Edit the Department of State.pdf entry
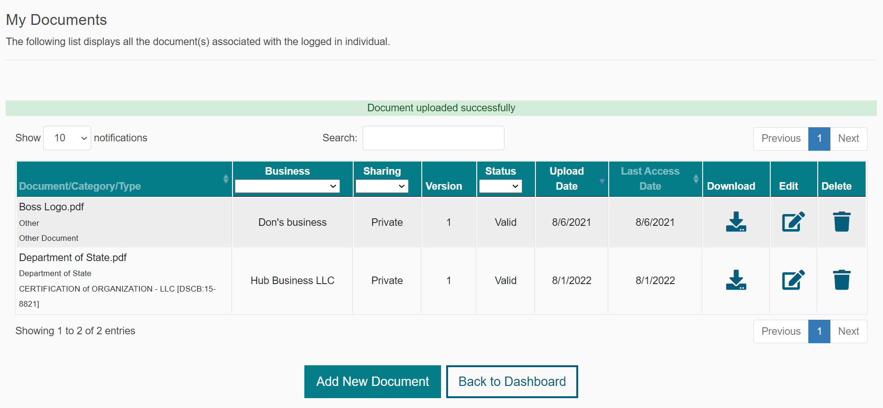 [793, 280]
